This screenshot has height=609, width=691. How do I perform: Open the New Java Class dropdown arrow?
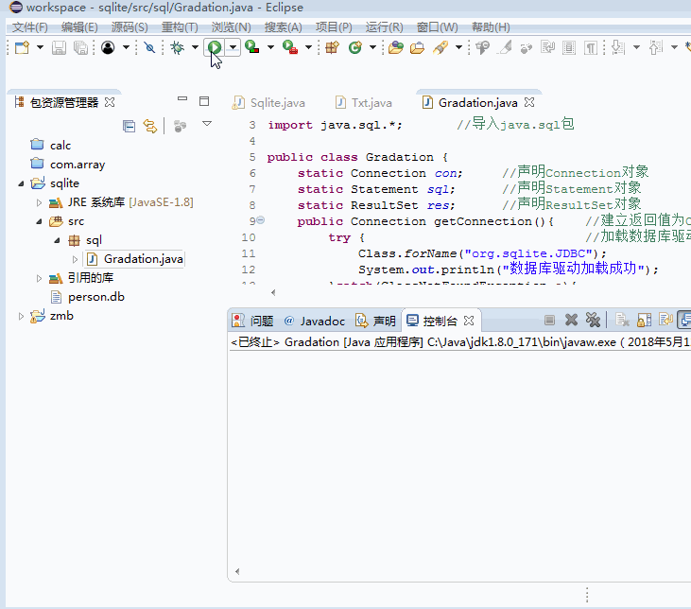tap(372, 47)
